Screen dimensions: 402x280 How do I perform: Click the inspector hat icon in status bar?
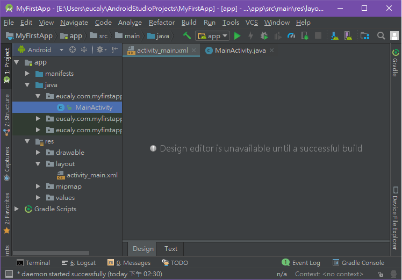[394, 274]
